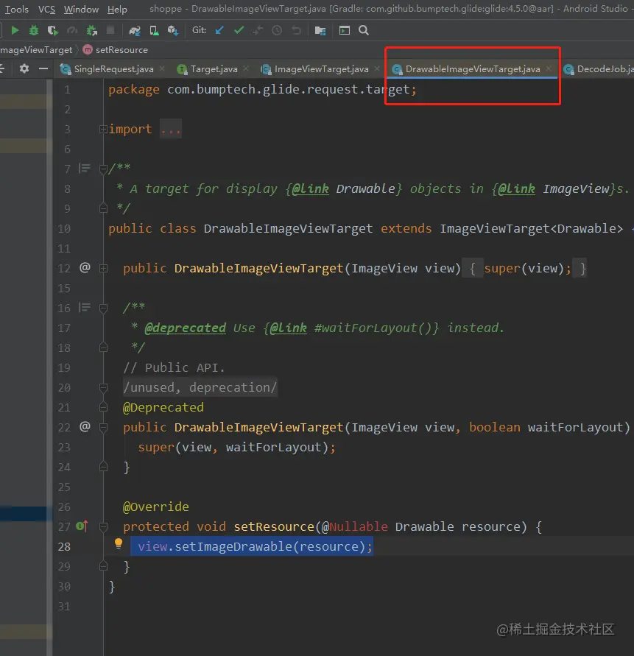Open Search Everywhere magnifier icon

[x=364, y=30]
